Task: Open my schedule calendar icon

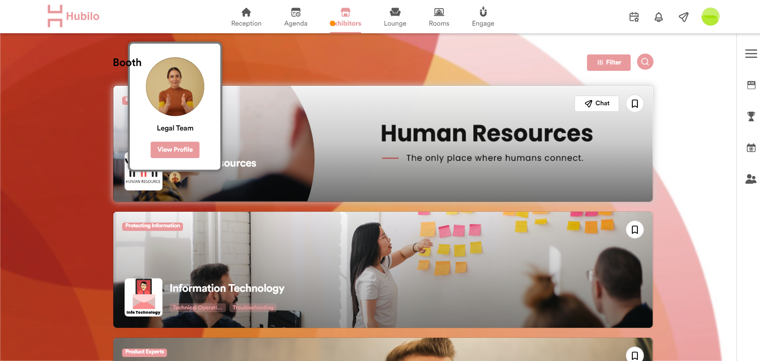Action: tap(634, 17)
